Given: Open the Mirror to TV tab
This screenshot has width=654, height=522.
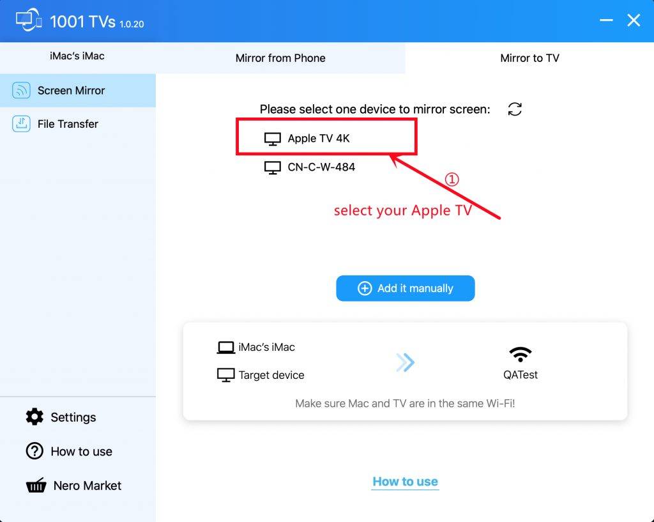Looking at the screenshot, I should (529, 58).
